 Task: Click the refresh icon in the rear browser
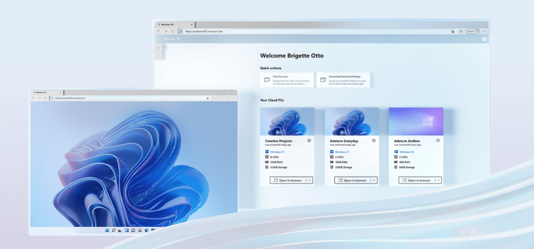click(173, 31)
